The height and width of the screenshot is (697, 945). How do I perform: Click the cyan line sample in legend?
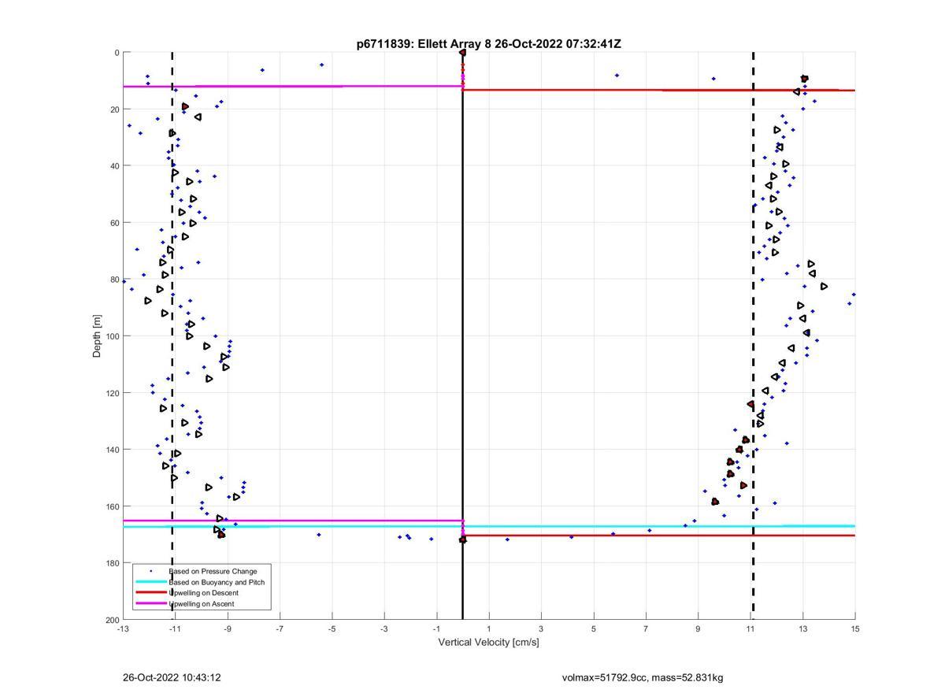click(151, 582)
